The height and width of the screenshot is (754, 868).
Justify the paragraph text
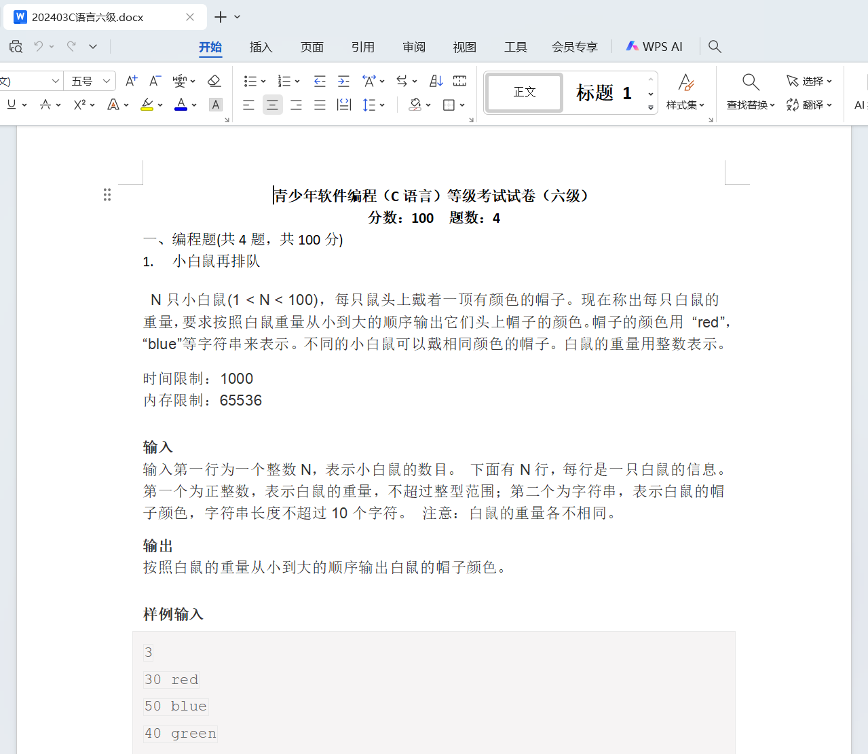(320, 105)
